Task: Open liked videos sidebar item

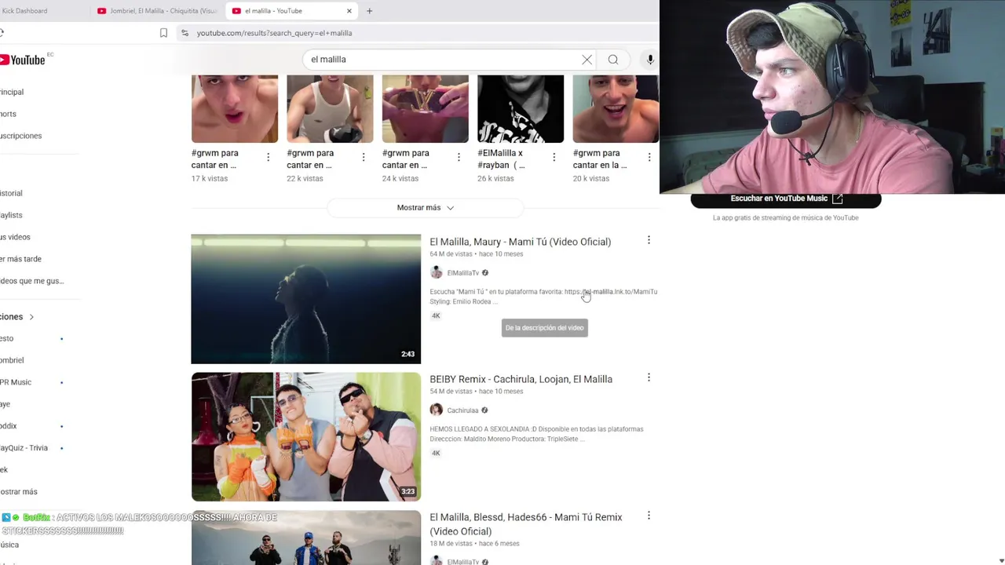Action: 32,281
